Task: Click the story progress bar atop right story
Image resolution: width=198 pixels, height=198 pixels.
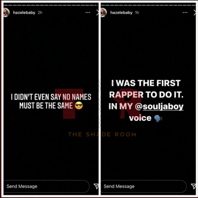Action: 148,5
